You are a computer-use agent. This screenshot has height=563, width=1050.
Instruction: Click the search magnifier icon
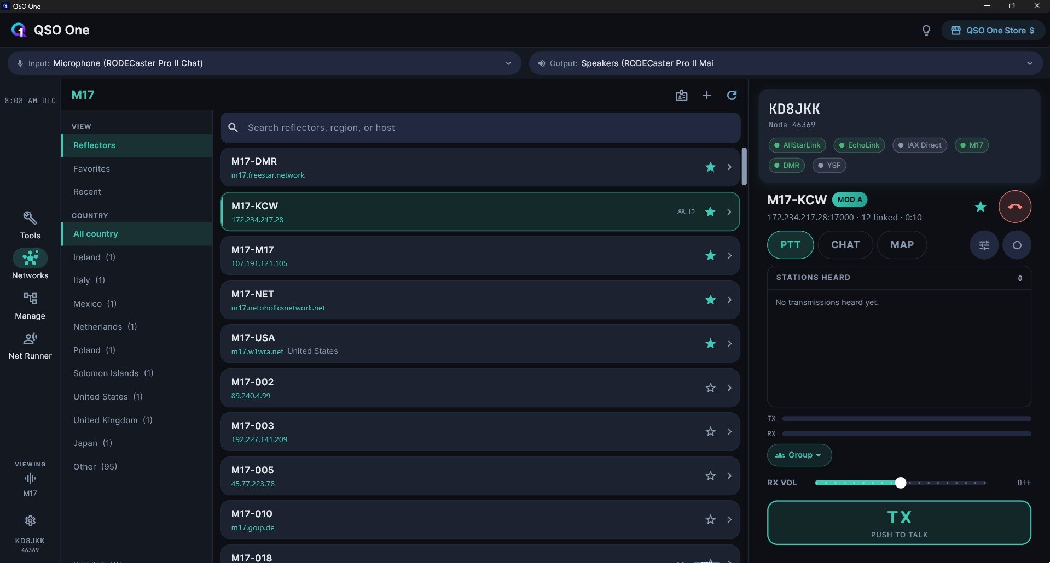[x=233, y=127]
